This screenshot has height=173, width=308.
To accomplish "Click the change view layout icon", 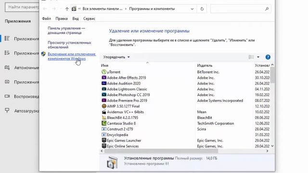I will pos(251,57).
